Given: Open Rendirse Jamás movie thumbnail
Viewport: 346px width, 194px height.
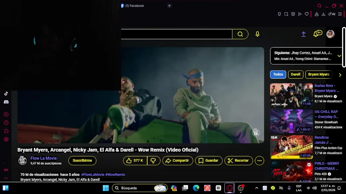Looking at the screenshot, I should tap(291, 147).
